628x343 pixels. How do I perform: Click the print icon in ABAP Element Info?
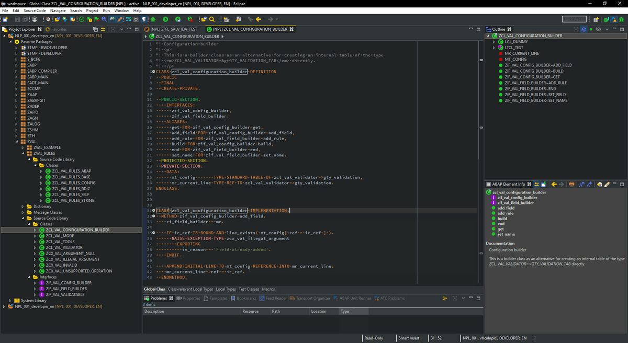tap(571, 184)
